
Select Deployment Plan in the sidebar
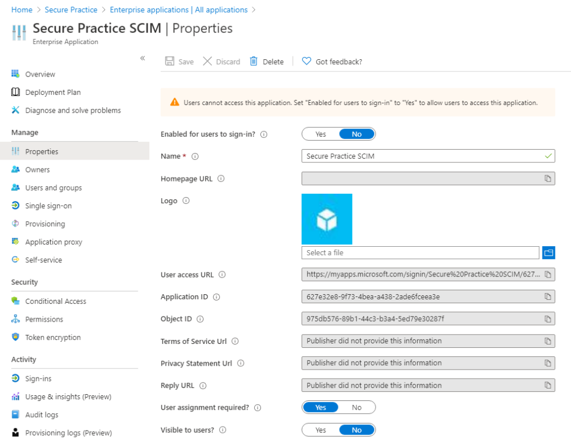[53, 92]
